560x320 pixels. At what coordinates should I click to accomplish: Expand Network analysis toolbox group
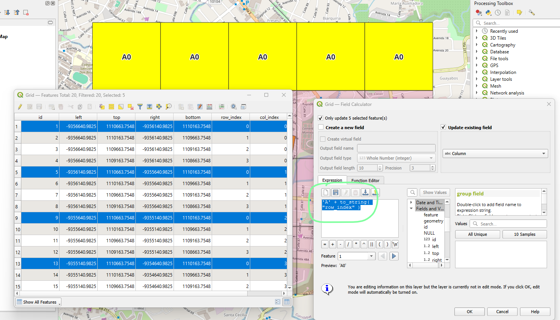(477, 93)
